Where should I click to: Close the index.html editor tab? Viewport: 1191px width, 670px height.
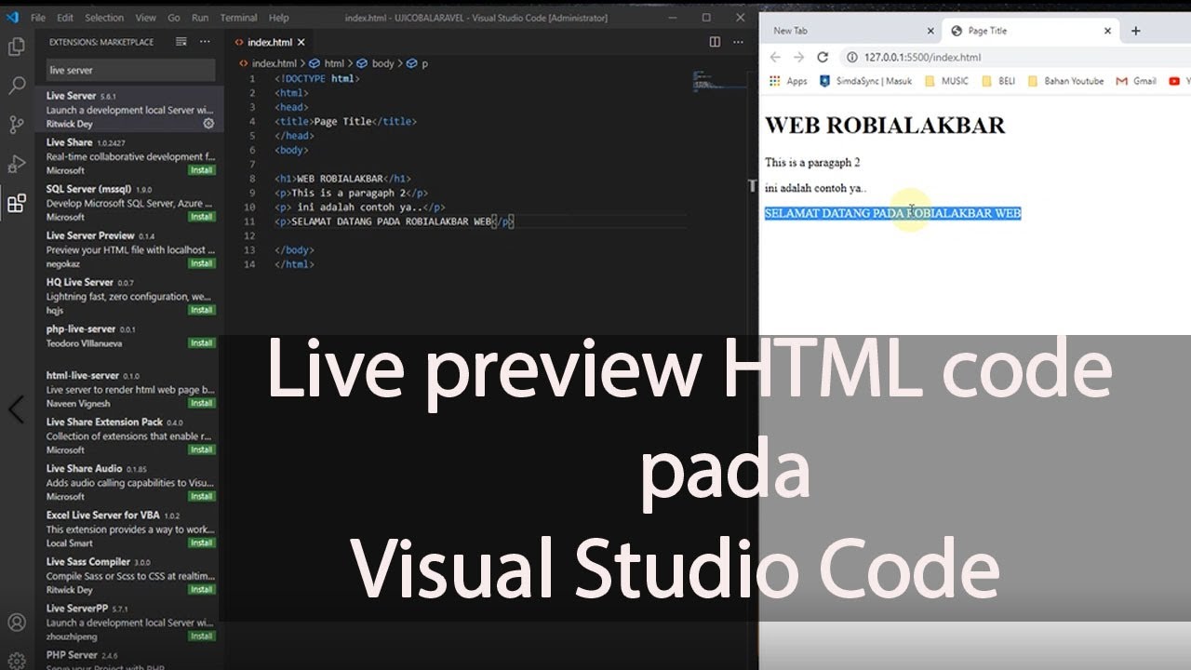pos(301,42)
